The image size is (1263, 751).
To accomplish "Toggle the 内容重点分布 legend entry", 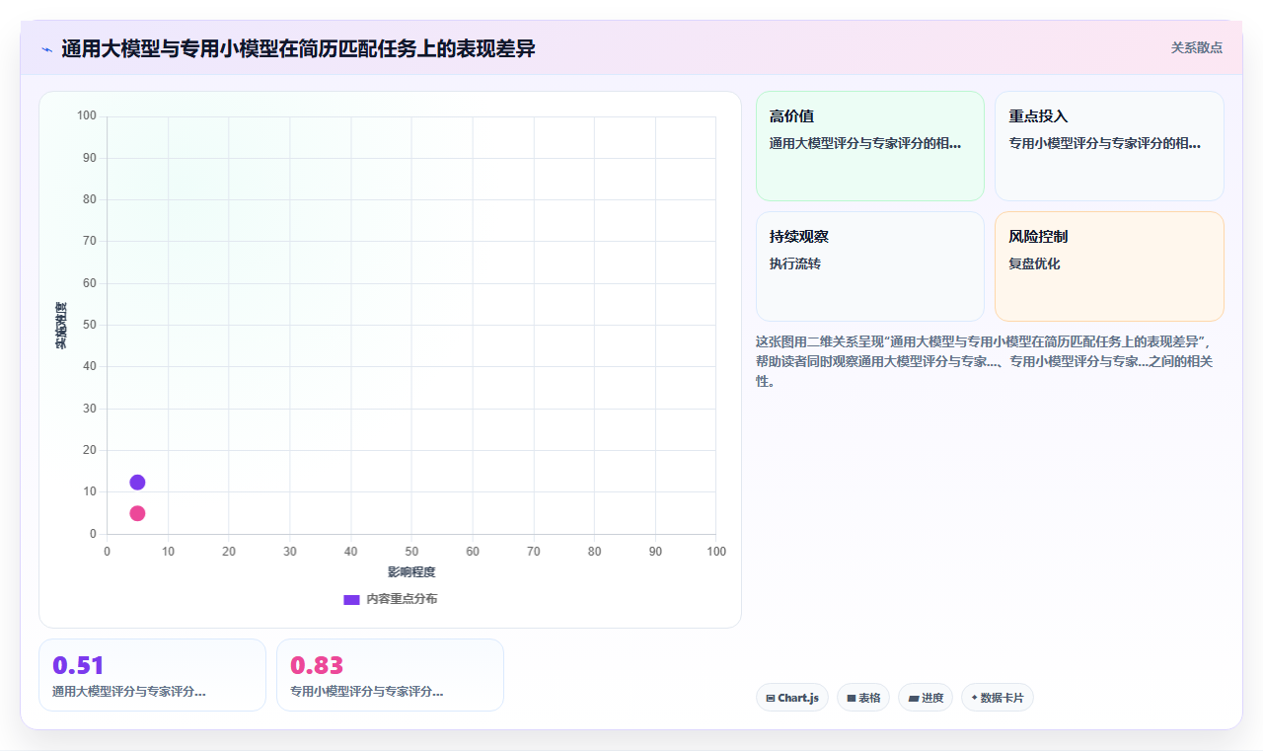I will 390,599.
